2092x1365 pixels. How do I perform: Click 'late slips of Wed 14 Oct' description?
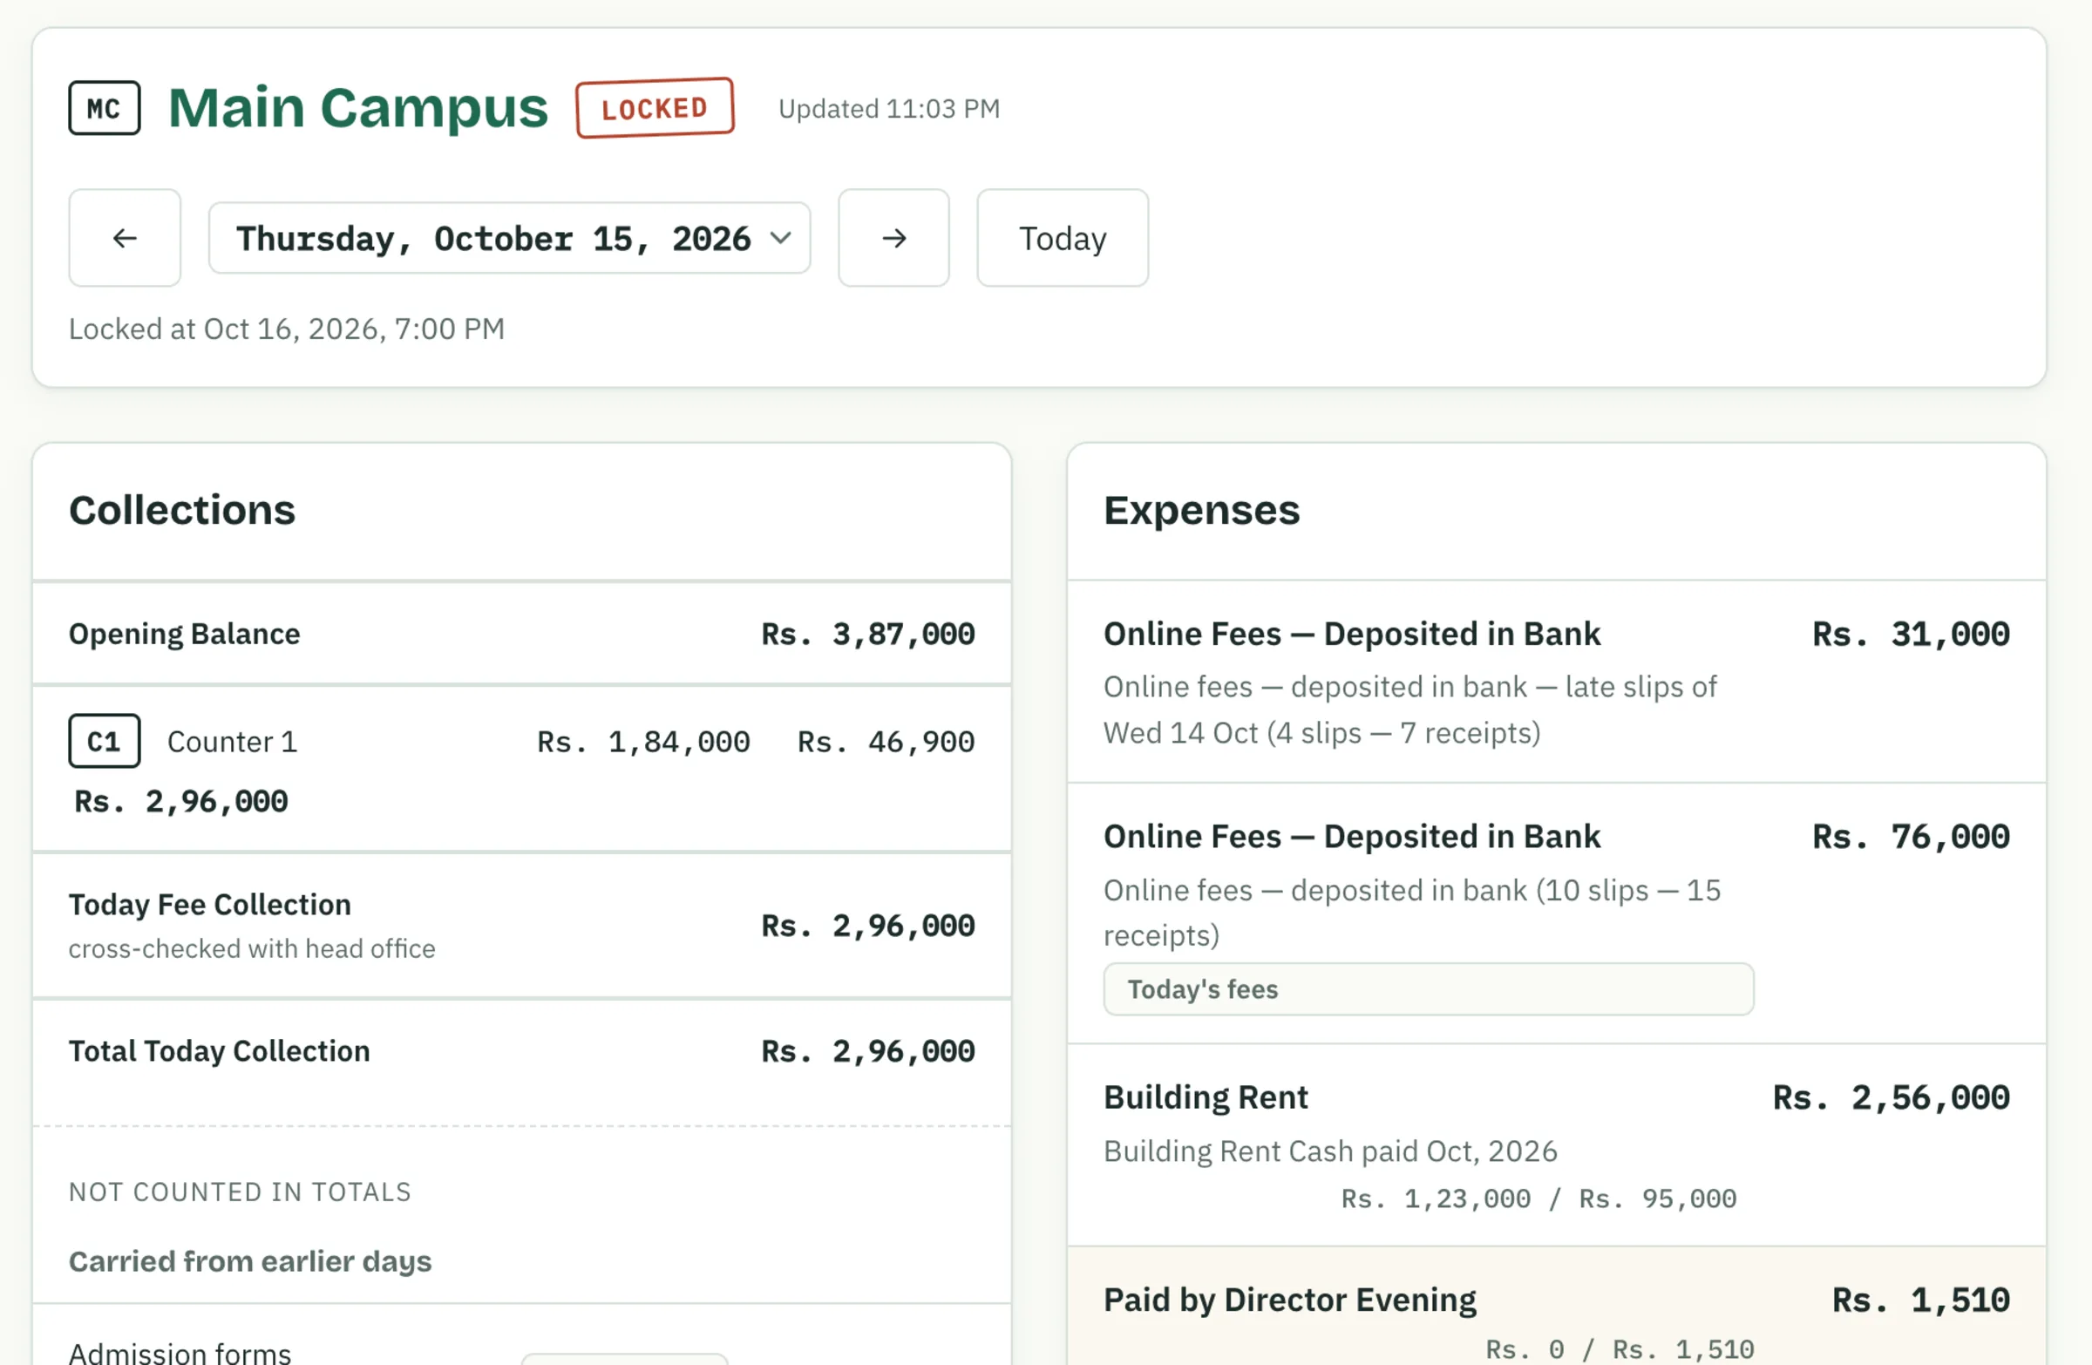pos(1409,710)
